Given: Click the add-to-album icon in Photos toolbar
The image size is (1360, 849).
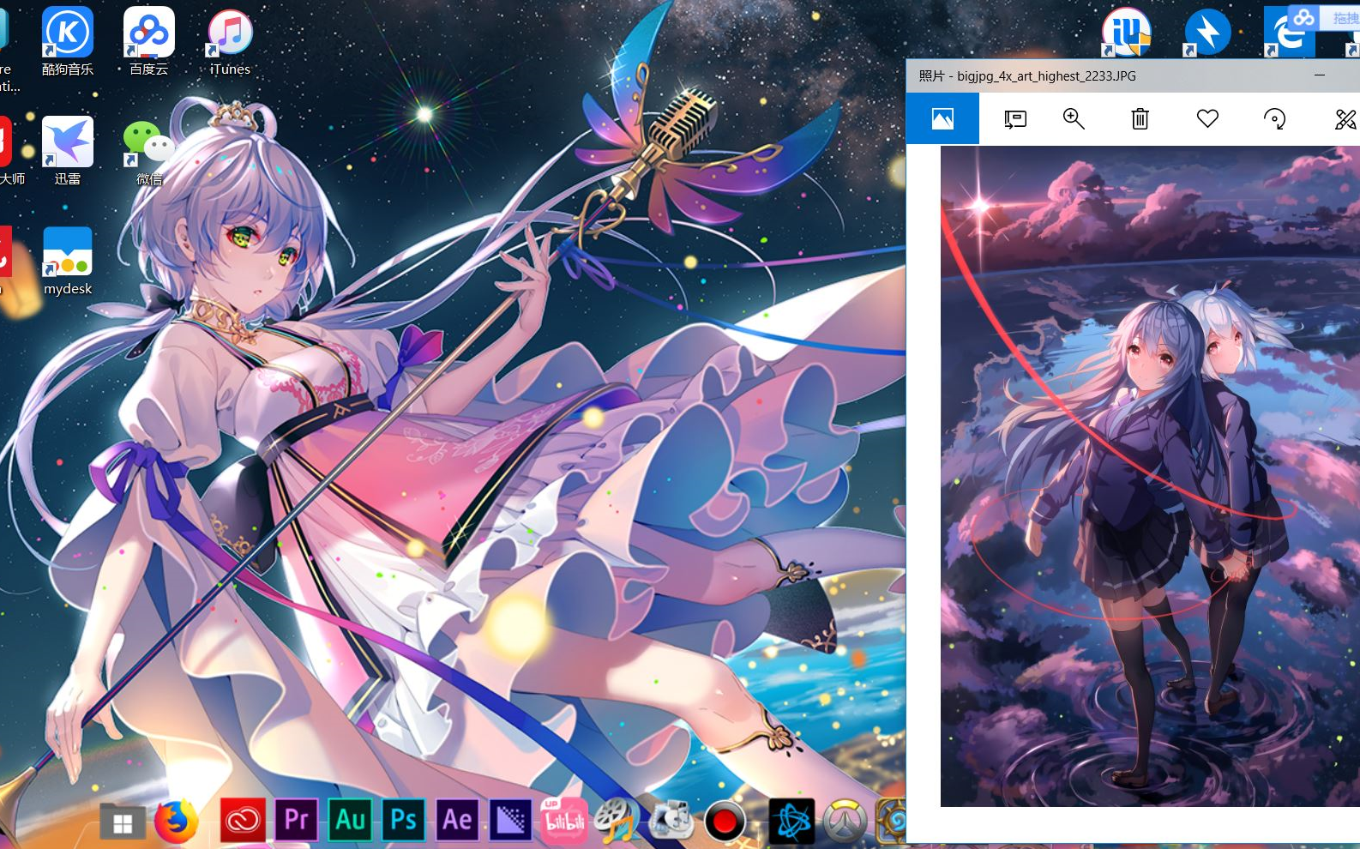Looking at the screenshot, I should click(1015, 119).
